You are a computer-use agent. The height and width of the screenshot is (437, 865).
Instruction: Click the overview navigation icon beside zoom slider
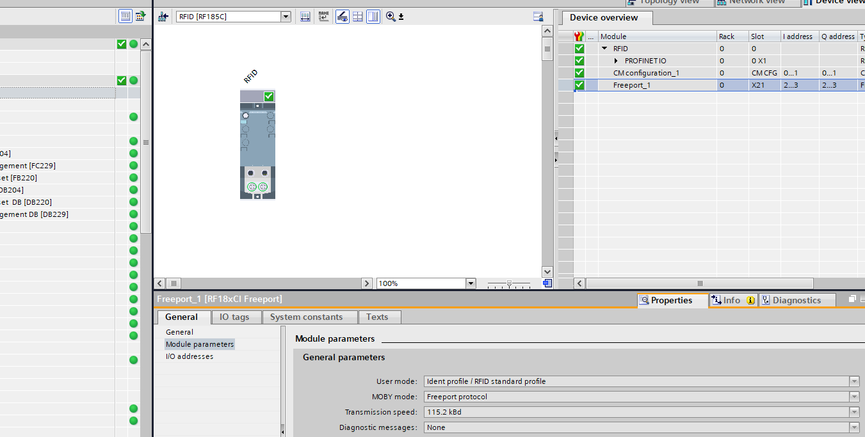coord(547,283)
